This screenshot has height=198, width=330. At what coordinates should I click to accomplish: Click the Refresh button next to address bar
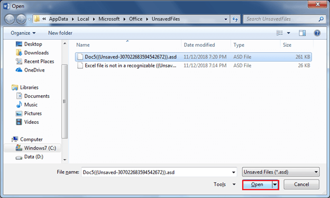235,19
